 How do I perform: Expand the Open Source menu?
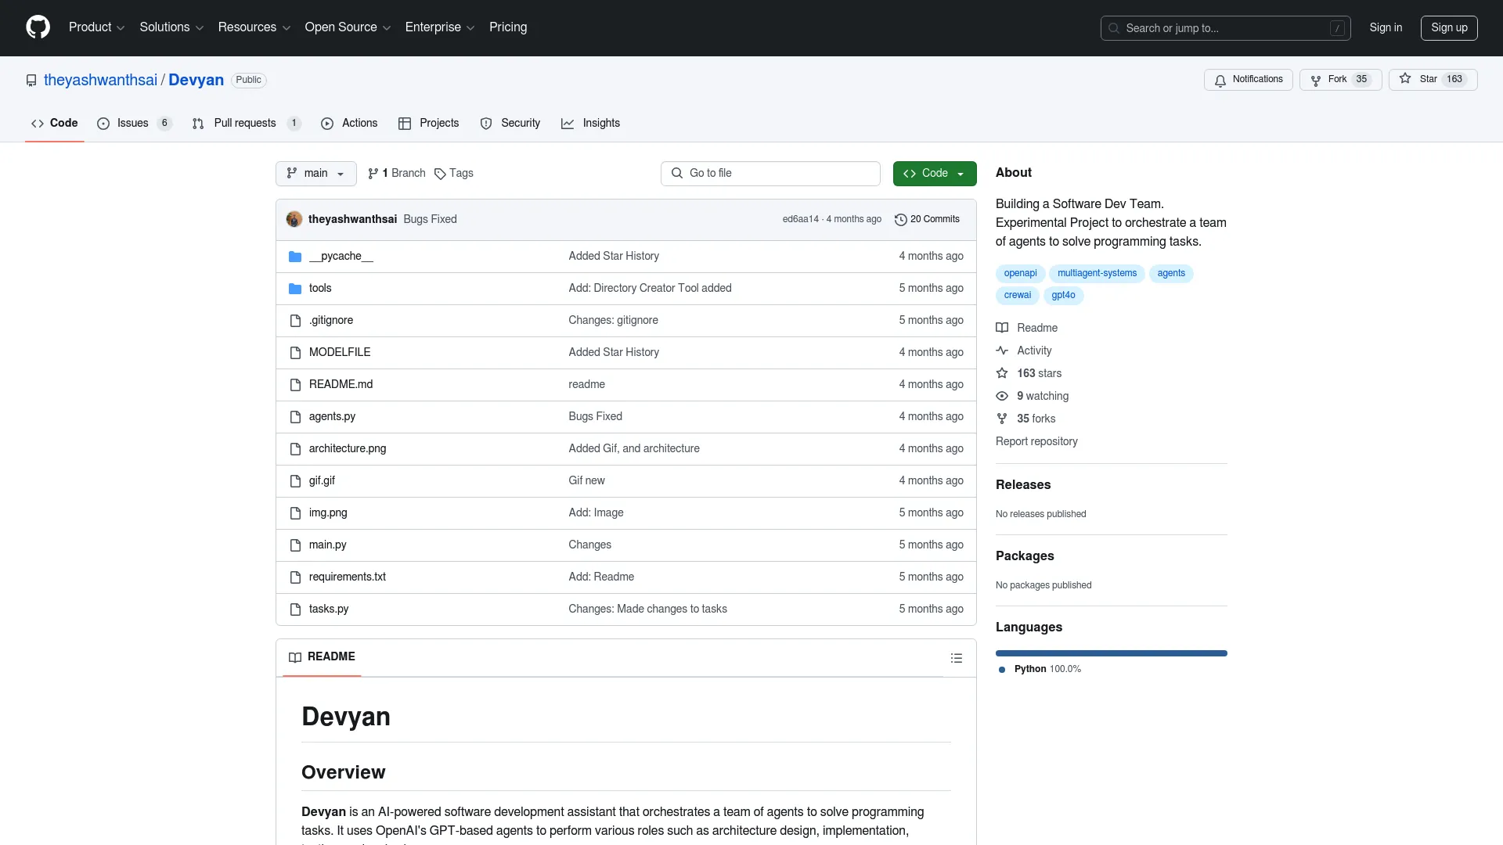pos(347,27)
